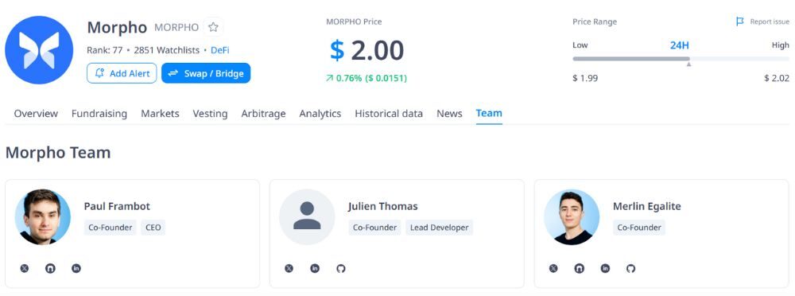Viewport: 795px width, 296px height.
Task: Click the name Merlin Egalite
Action: tap(647, 206)
